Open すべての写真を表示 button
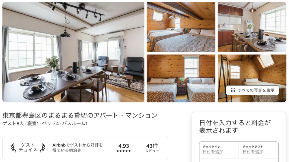 click(x=253, y=90)
